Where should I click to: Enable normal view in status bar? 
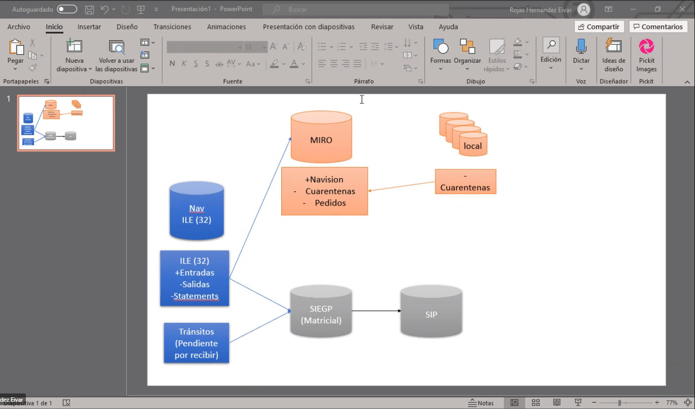[x=514, y=403]
